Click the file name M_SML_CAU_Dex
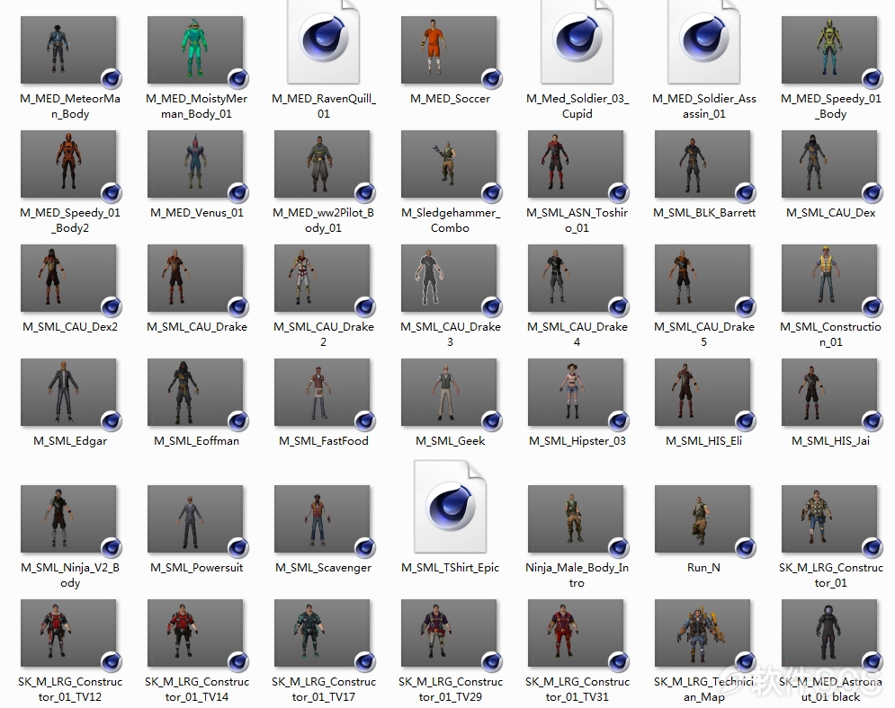The image size is (895, 708). pos(830,213)
